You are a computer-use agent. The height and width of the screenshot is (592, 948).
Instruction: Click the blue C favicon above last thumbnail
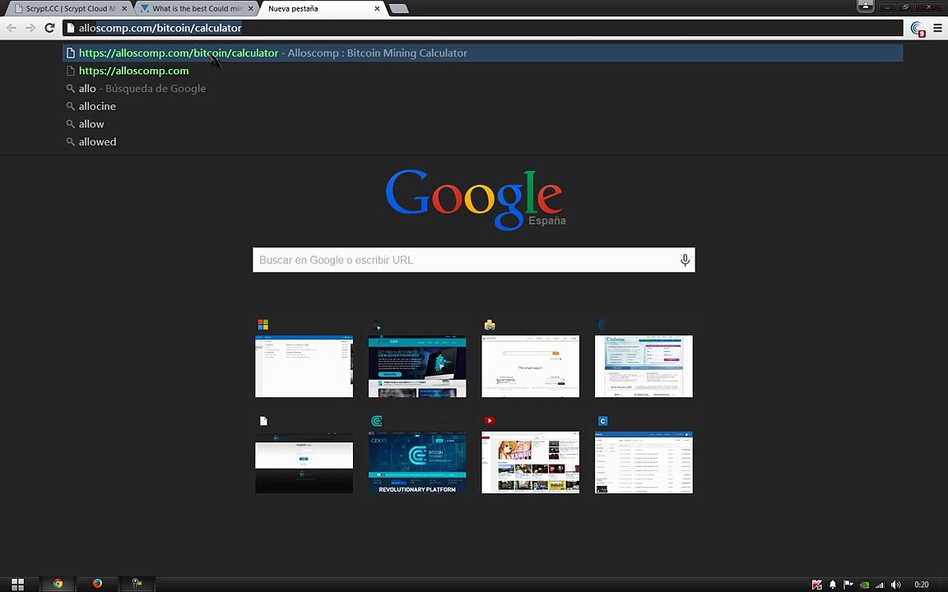pos(602,421)
